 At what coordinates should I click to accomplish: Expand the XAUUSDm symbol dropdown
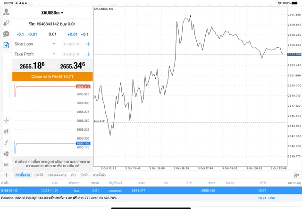pyautogui.click(x=52, y=13)
